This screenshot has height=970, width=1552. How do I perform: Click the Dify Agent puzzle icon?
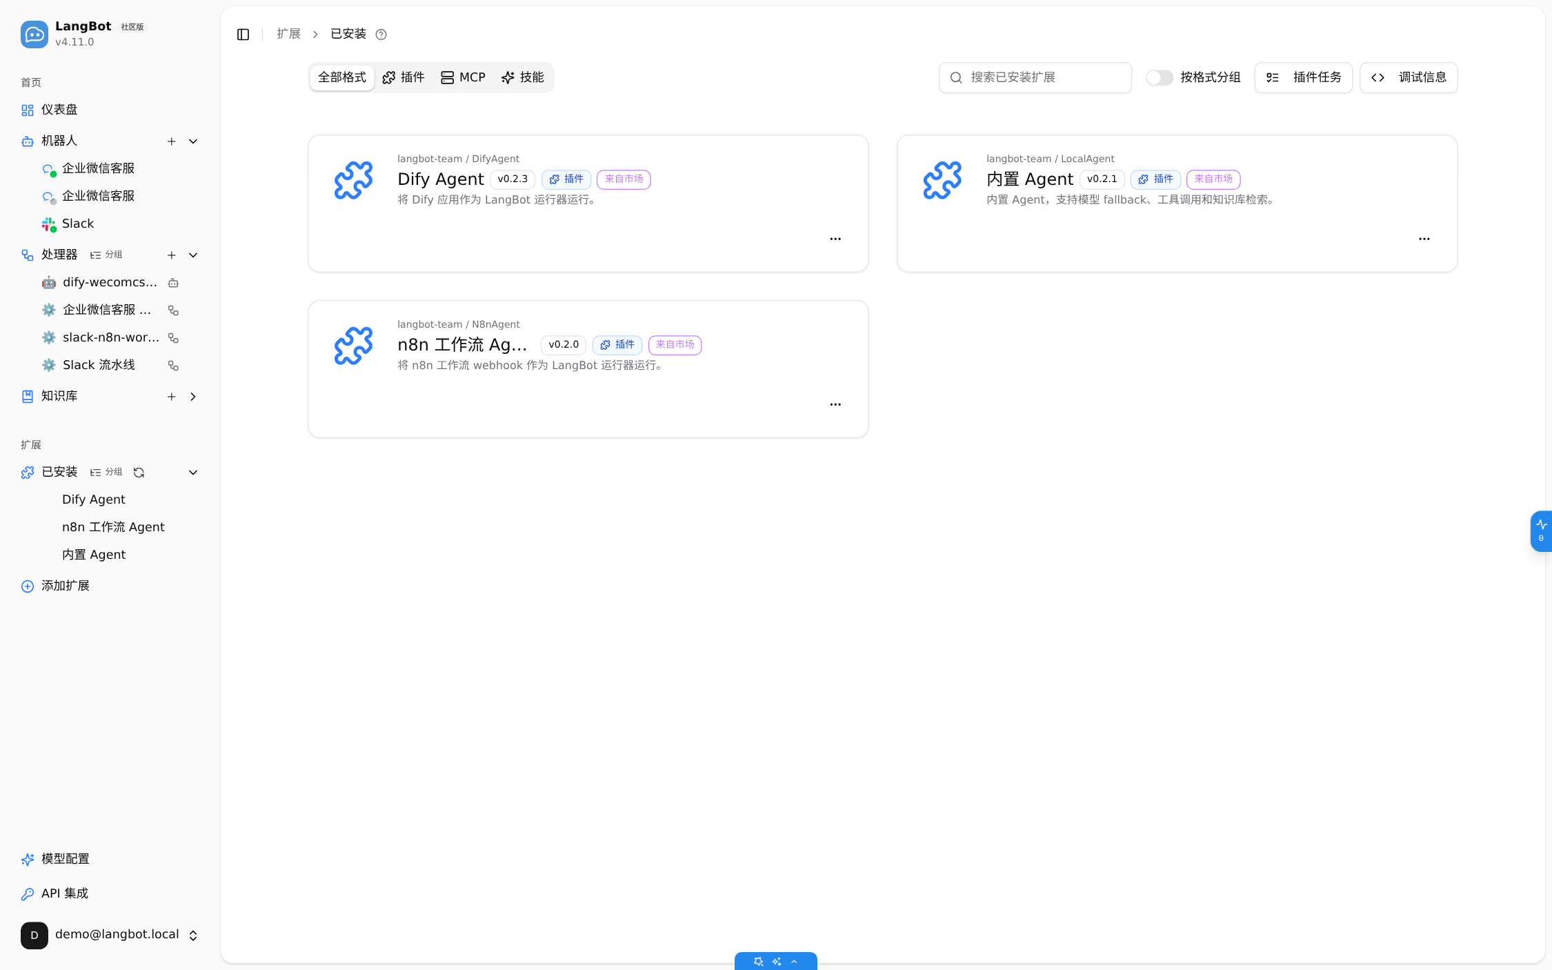tap(353, 180)
